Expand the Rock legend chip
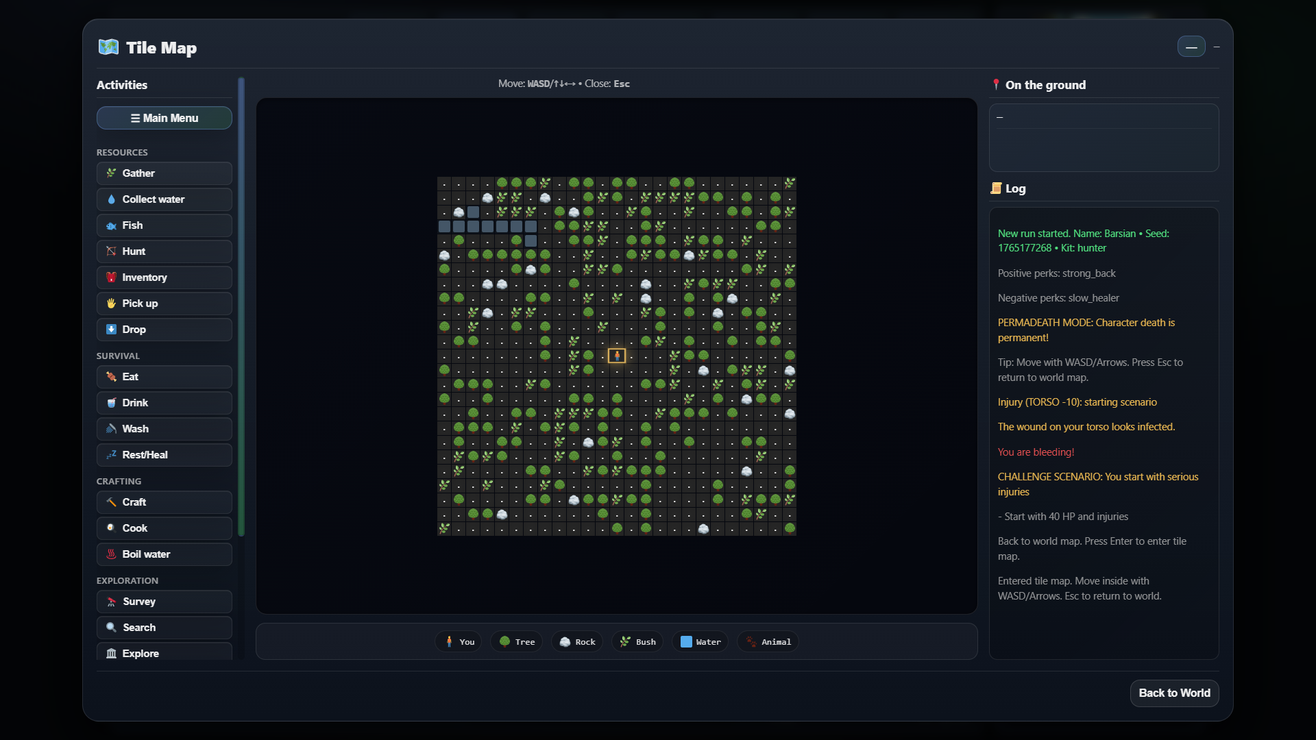 (576, 641)
